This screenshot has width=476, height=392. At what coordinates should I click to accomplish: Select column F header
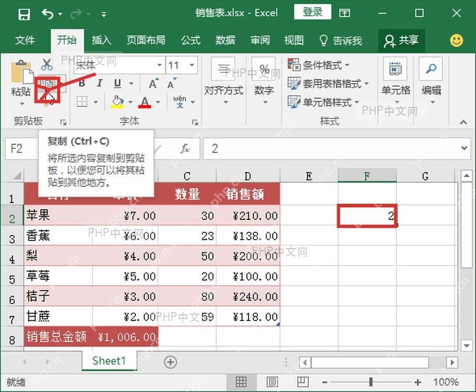[x=367, y=176]
